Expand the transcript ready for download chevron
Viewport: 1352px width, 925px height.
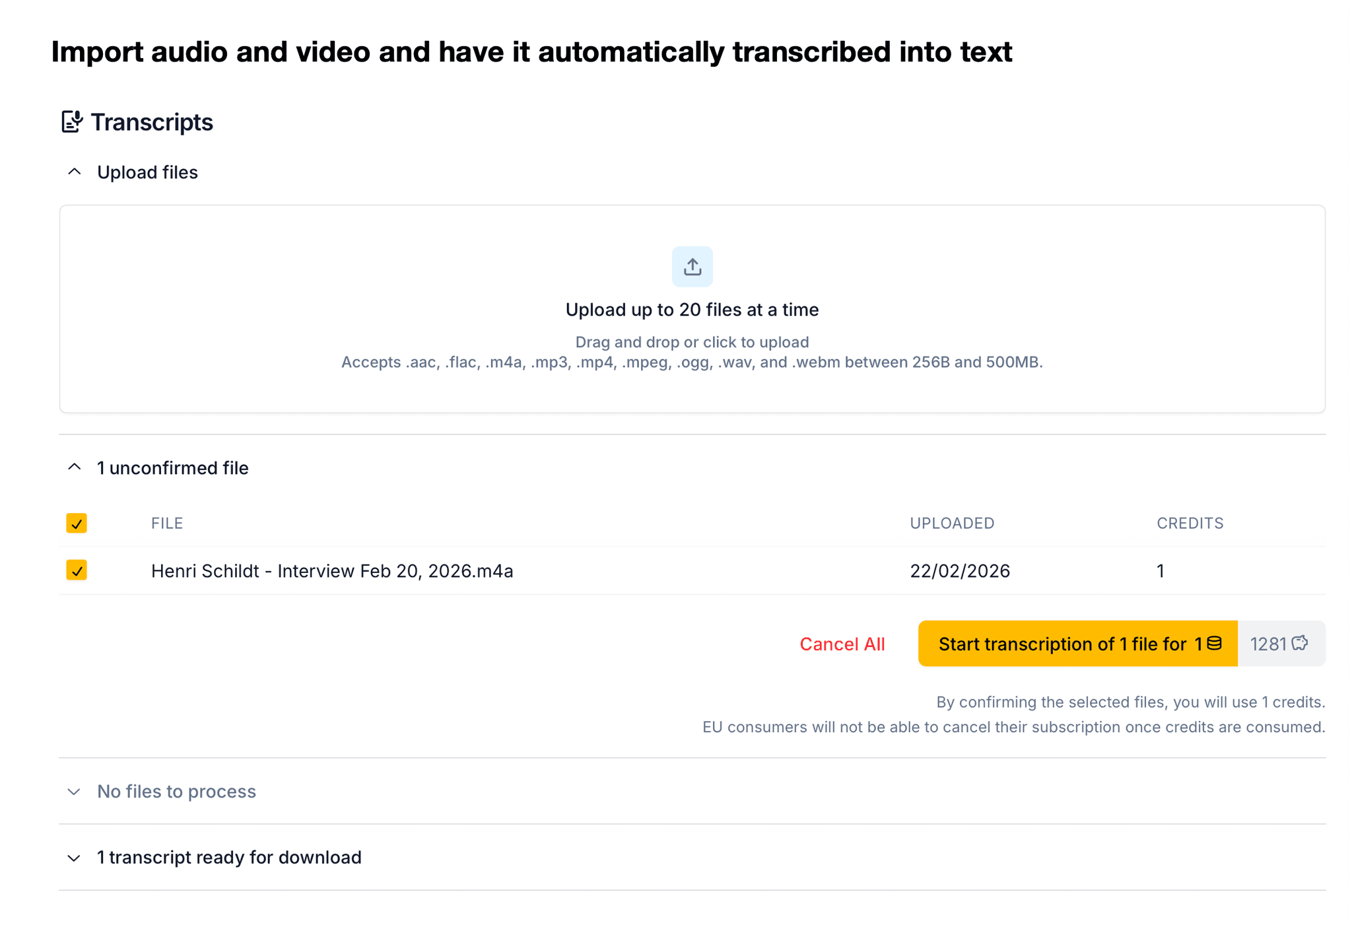75,858
